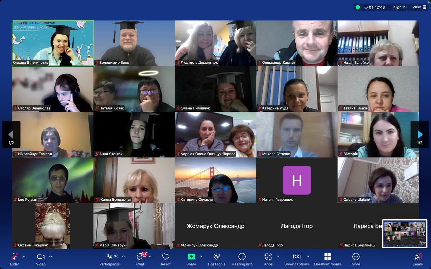
Task: Go to next gallery page with right arrow
Action: tap(420, 134)
